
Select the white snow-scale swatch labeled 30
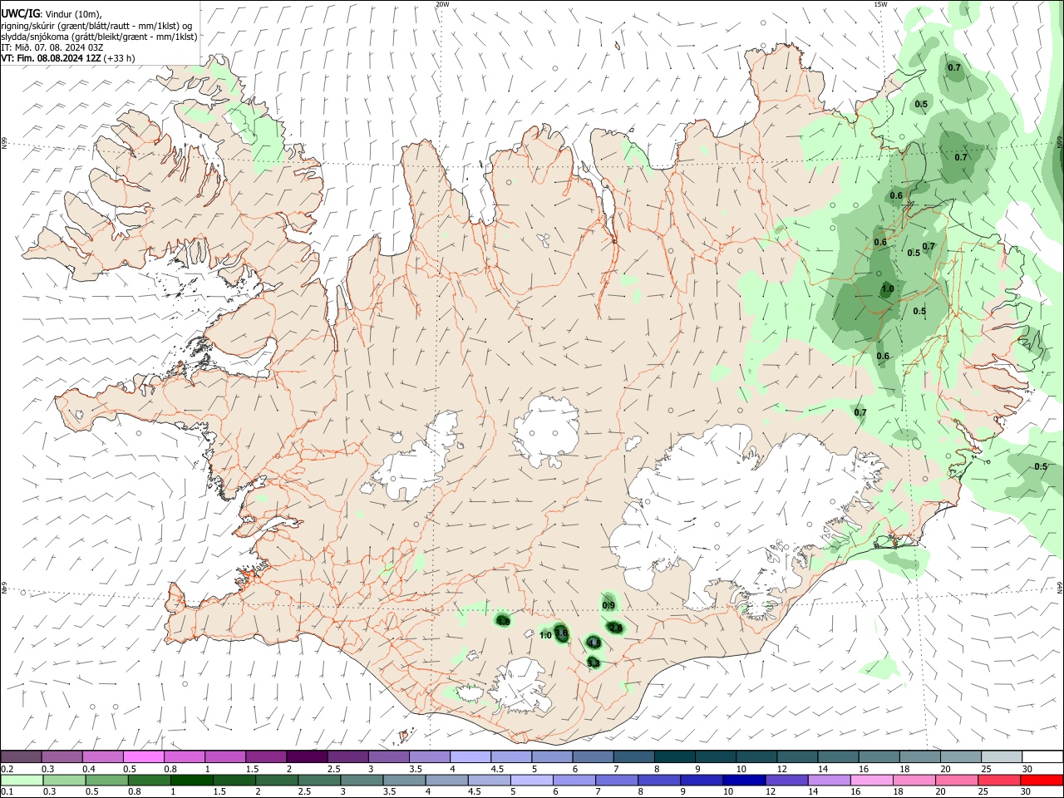pyautogui.click(x=1043, y=756)
